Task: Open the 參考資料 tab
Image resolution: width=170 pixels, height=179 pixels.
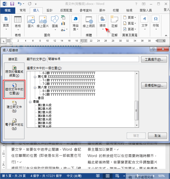Action: [86, 10]
